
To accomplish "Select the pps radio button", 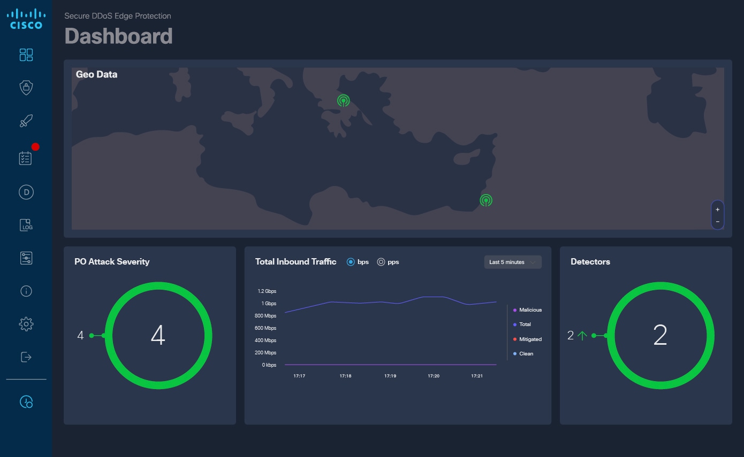I will (x=381, y=262).
